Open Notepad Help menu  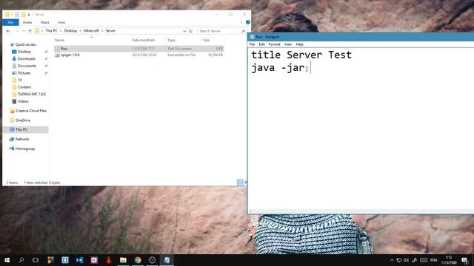299,44
